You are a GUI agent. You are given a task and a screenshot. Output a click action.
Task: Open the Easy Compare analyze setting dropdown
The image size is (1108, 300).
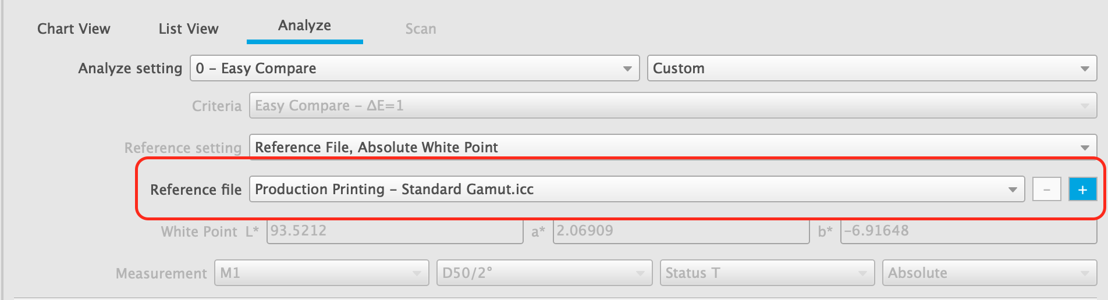click(415, 68)
